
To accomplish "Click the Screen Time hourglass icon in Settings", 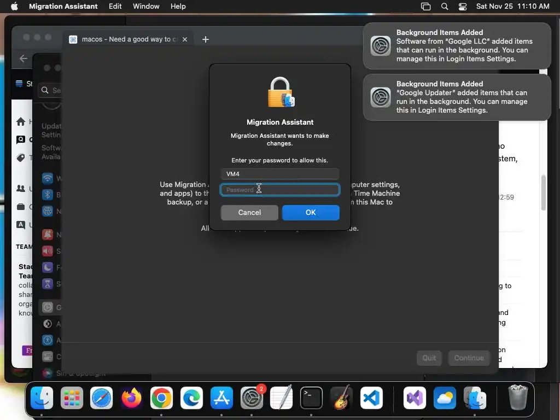I will tap(48, 284).
